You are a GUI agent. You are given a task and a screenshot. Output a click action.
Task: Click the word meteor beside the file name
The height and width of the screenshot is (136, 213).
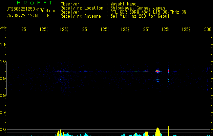click(49, 11)
